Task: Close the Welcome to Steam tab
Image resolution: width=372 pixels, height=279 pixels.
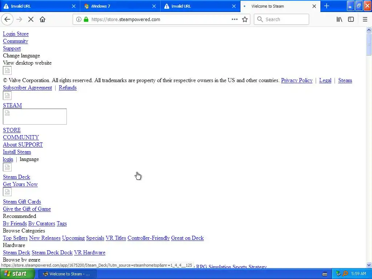Action: [x=314, y=6]
